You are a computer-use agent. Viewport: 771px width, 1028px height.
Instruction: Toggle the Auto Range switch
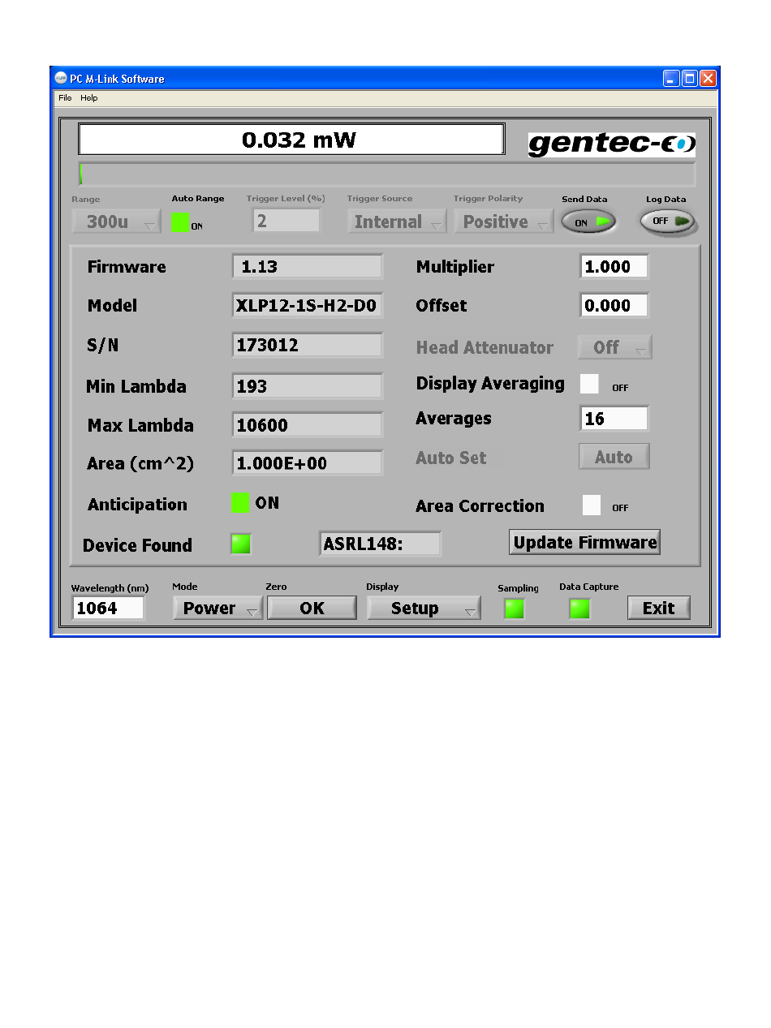point(181,222)
